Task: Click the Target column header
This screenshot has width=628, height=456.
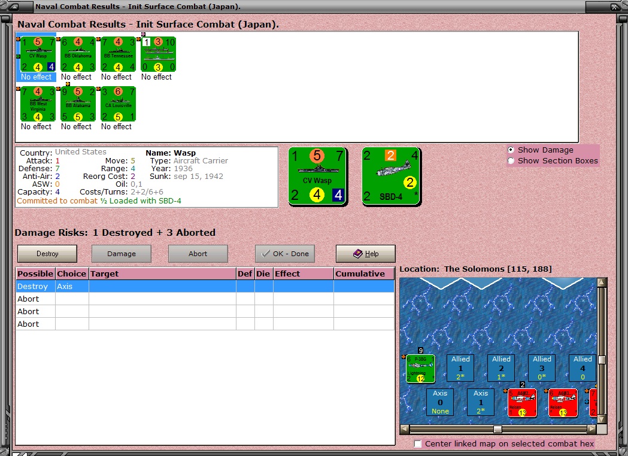Action: pyautogui.click(x=162, y=274)
